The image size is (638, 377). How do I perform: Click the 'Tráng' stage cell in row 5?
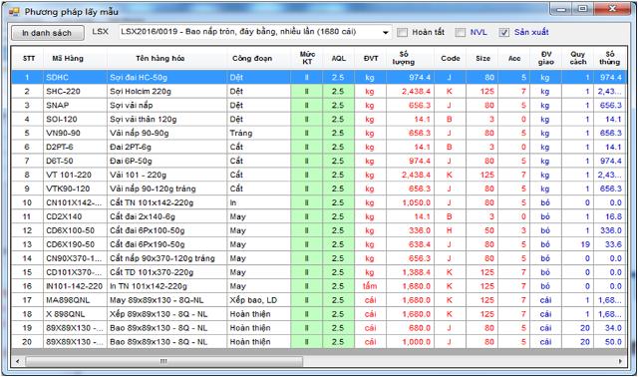point(259,133)
